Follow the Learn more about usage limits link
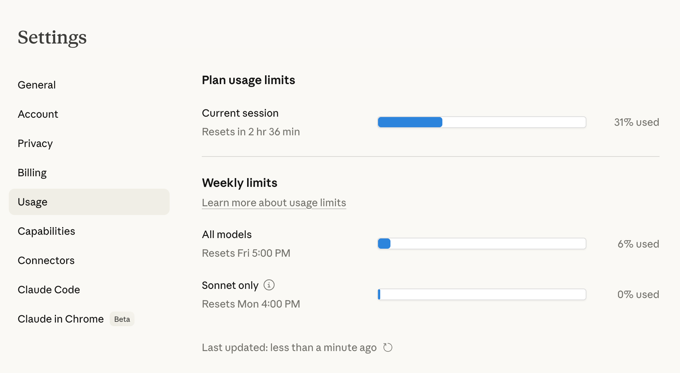Viewport: 680px width, 373px height. click(274, 203)
